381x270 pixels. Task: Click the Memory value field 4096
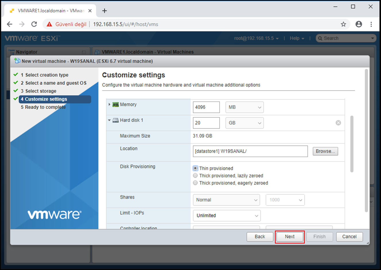pyautogui.click(x=206, y=107)
